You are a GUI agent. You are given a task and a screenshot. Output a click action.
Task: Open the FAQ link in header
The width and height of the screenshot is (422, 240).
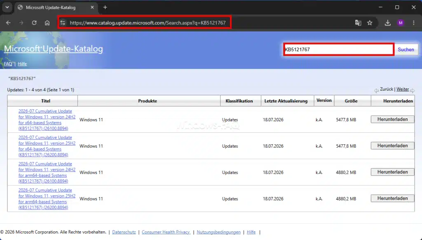(8, 64)
